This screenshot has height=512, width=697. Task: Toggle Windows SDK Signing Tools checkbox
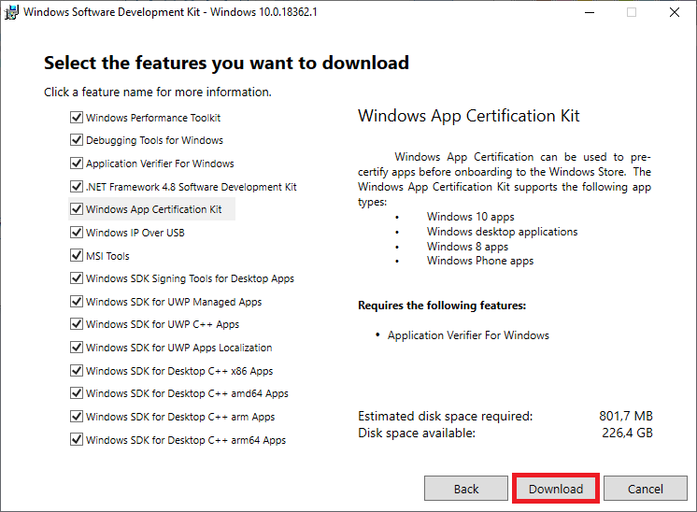coord(77,278)
